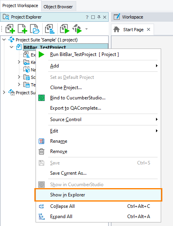The height and width of the screenshot is (226, 173).
Task: Click the Ke keyword tests folder icon
Action: (x=26, y=62)
